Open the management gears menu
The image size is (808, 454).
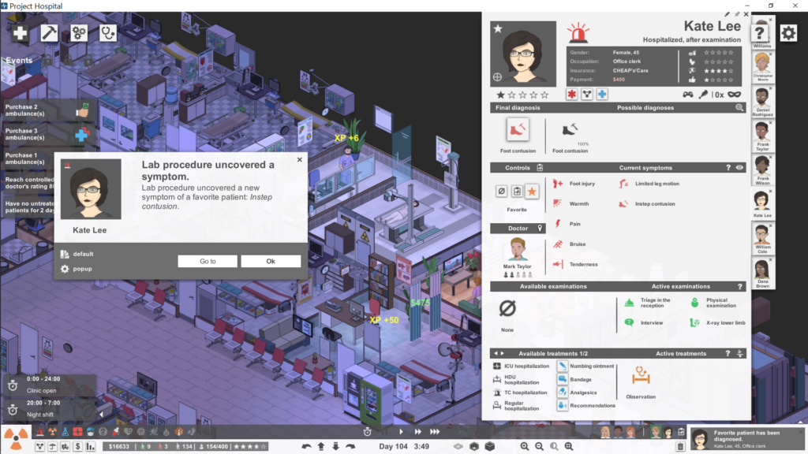coord(79,33)
